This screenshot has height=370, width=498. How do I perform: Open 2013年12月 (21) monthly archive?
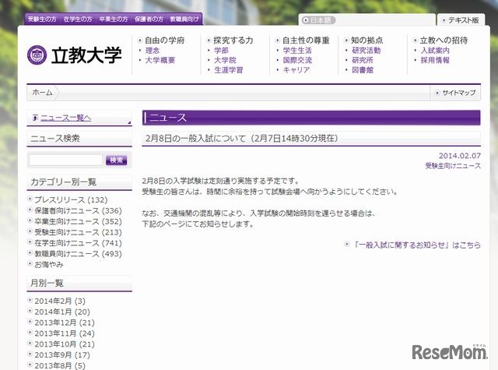(65, 322)
